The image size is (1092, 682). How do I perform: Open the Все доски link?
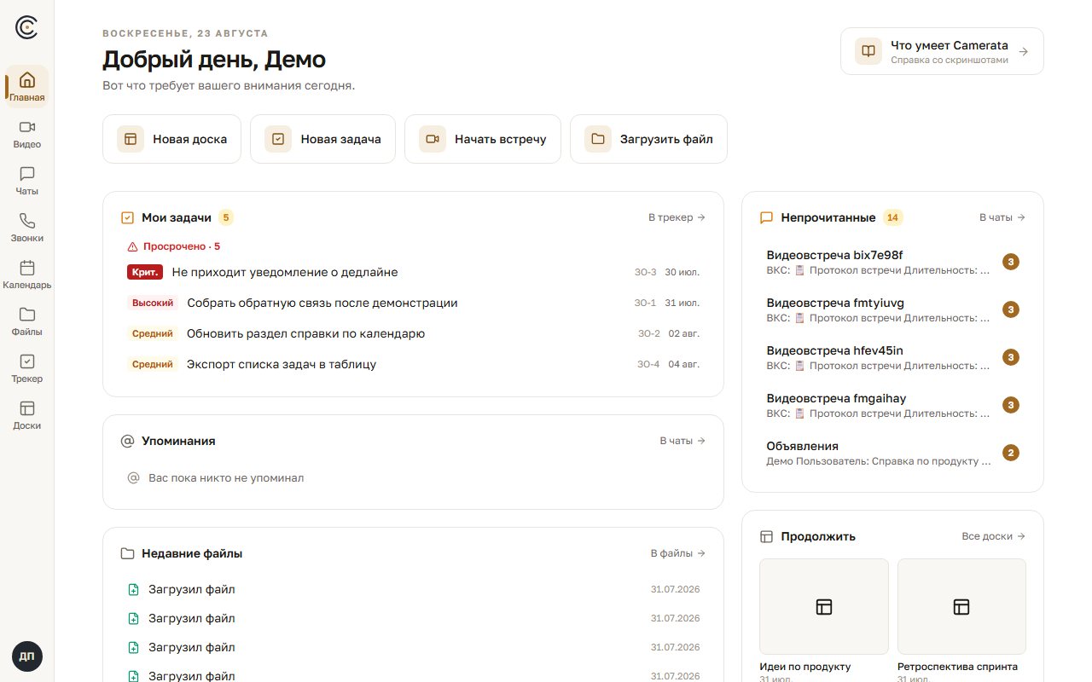point(994,536)
